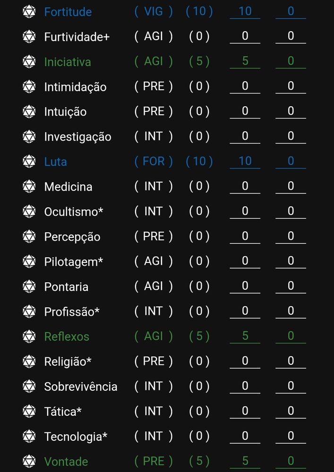Viewport: 334px width, 472px height.
Task: Roll the dice icon next to Reflexos
Action: coord(29,336)
